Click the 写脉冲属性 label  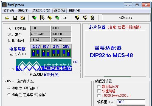coord(16,41)
